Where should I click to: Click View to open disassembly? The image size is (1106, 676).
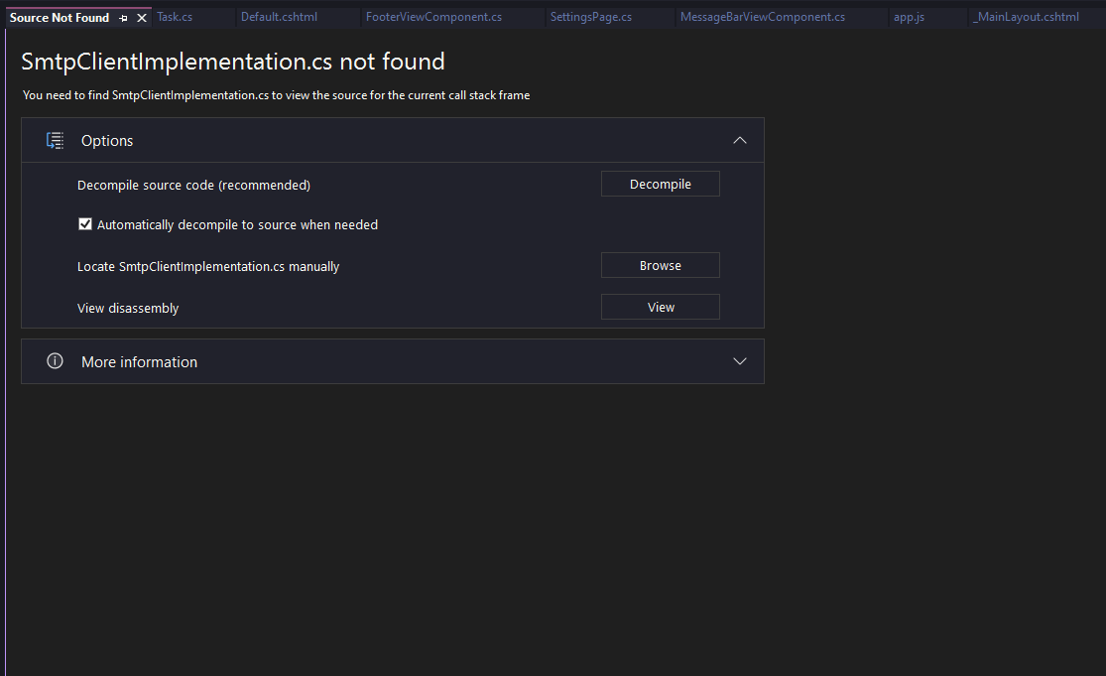click(660, 308)
